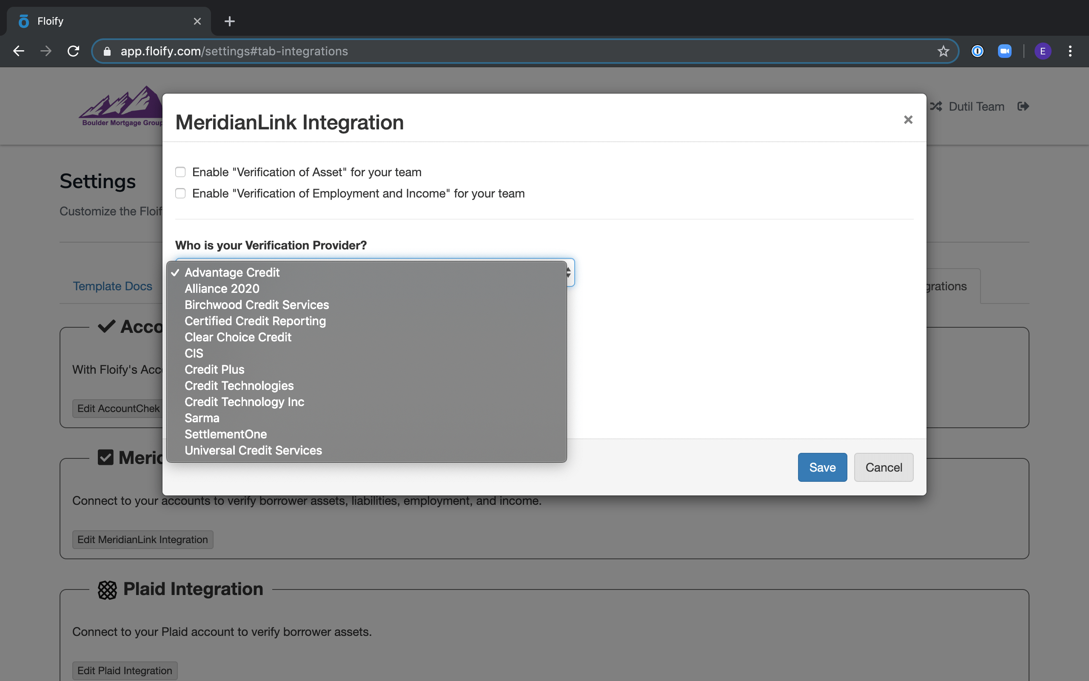Viewport: 1089px width, 681px height.
Task: Save the MeridianLink Integration settings
Action: pyautogui.click(x=822, y=467)
